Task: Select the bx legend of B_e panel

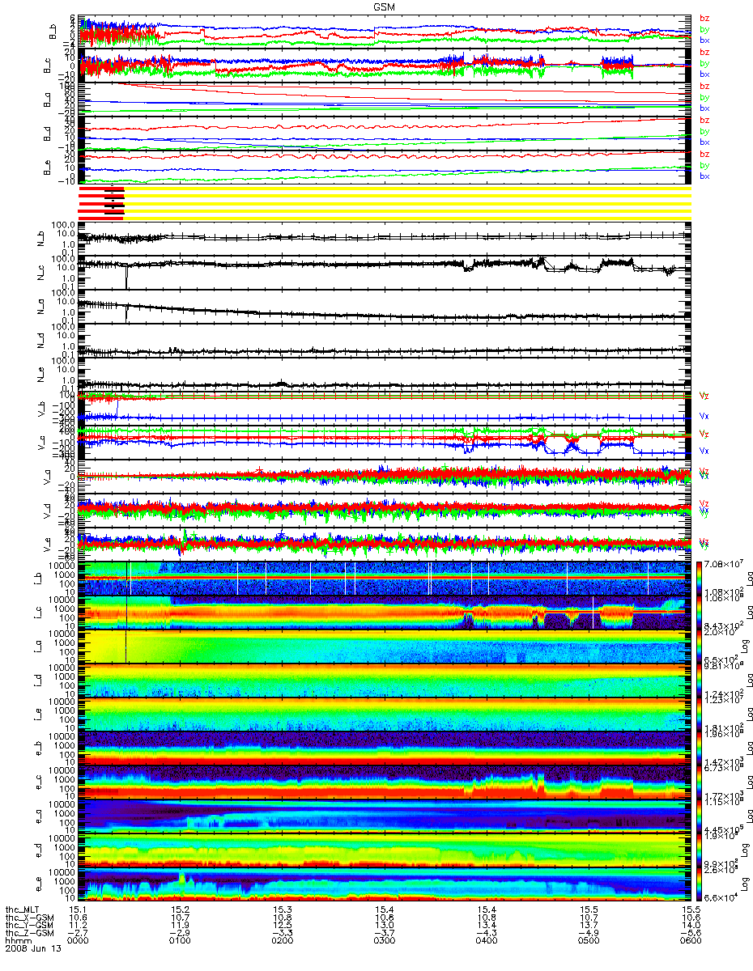Action: (x=704, y=176)
